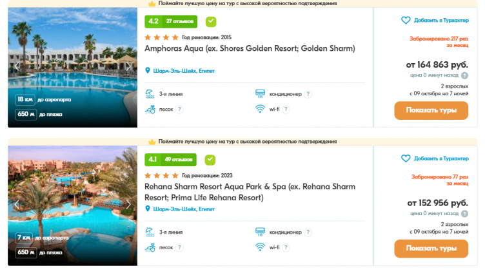The width and height of the screenshot is (485, 275).
Task: Click map pin icon on Rehana location
Action: coord(148,209)
